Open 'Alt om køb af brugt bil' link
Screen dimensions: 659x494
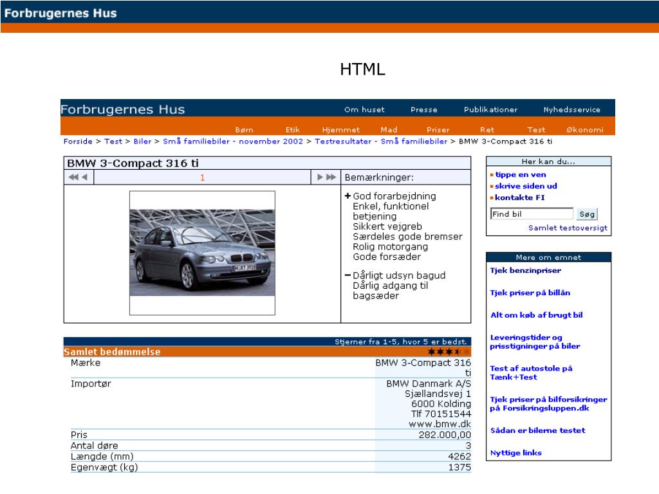pos(536,315)
